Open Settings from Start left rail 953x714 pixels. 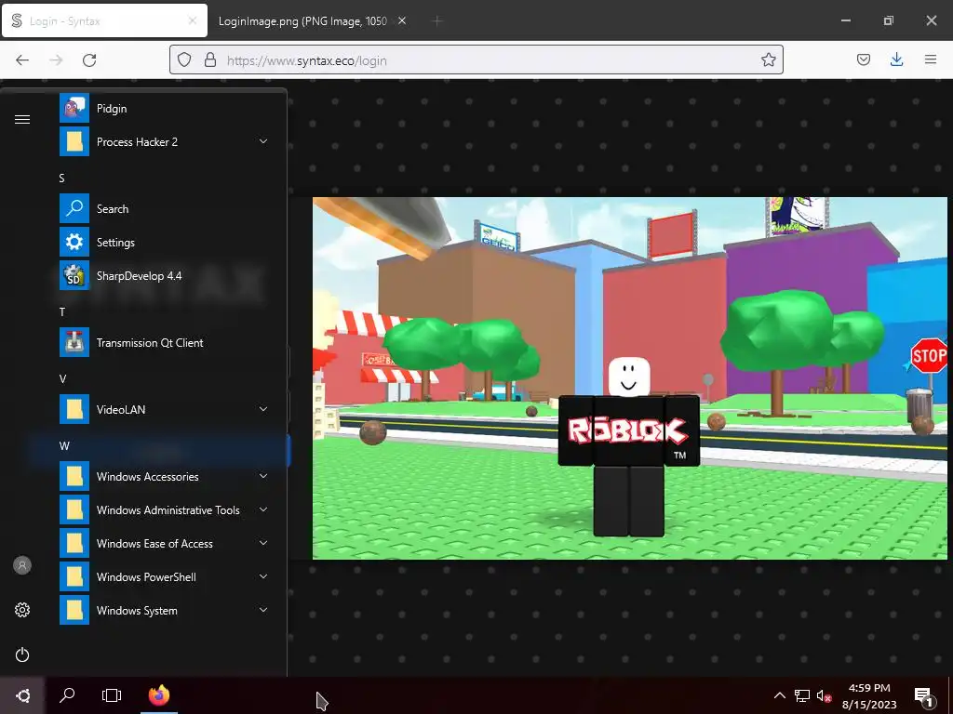(22, 610)
